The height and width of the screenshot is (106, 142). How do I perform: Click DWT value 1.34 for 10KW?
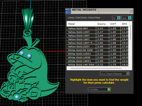(113, 57)
